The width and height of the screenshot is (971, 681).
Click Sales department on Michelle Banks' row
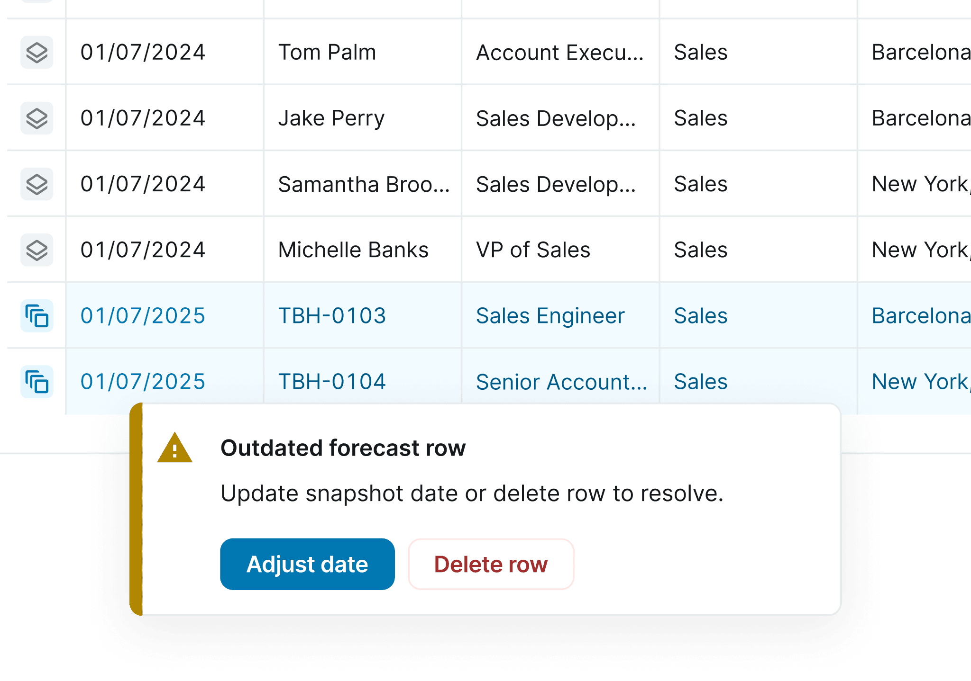click(x=700, y=249)
